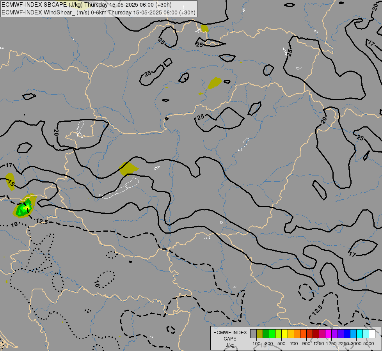Screen dimensions: 382x351
Task: Select the dark maroon legend swatch
Action: point(316,333)
